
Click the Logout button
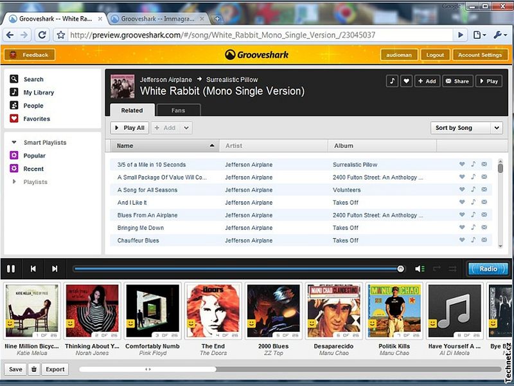point(435,55)
